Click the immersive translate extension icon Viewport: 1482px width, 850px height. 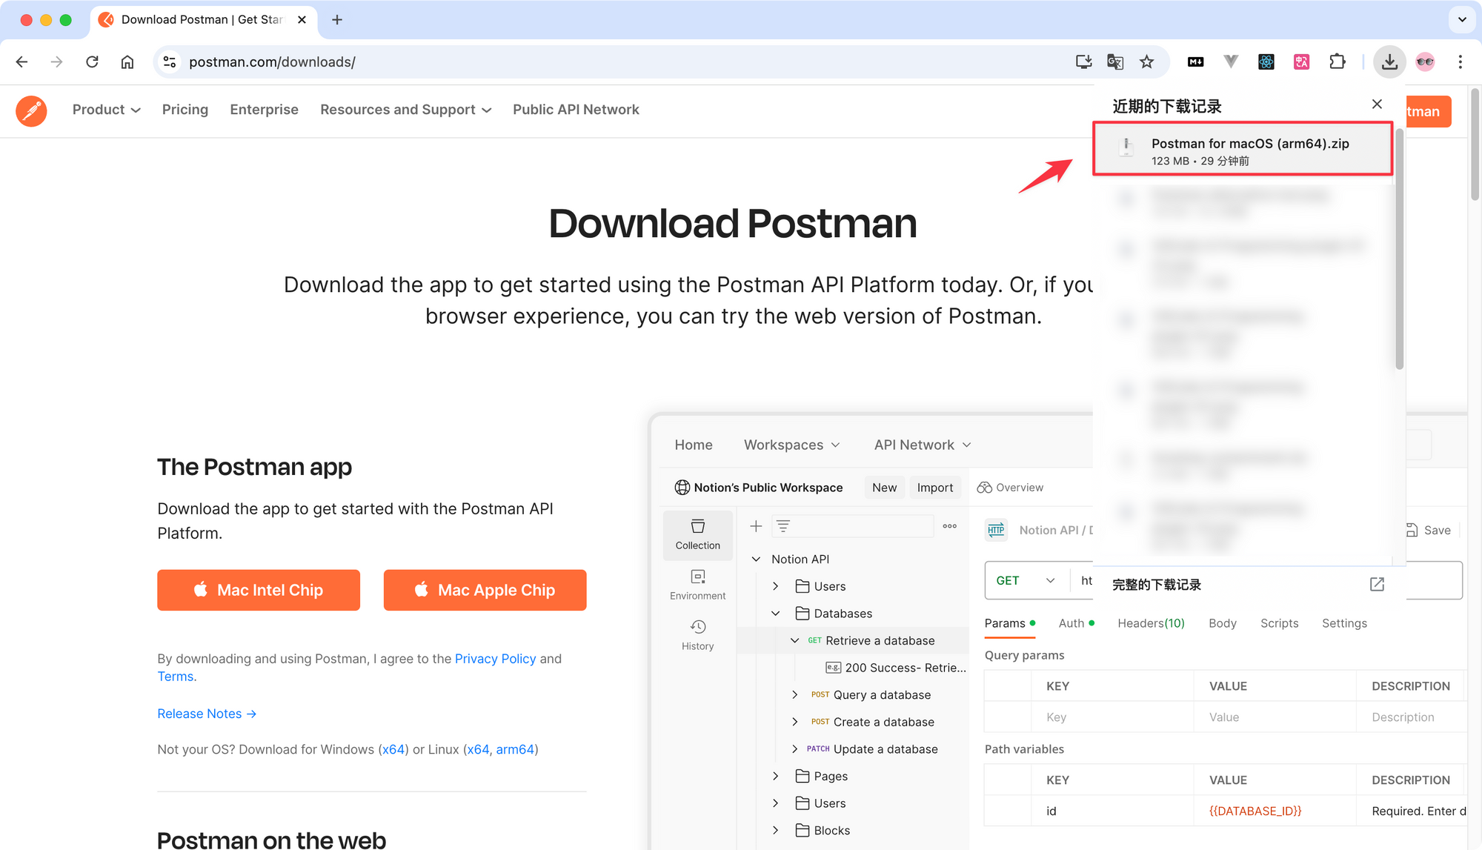click(1301, 62)
